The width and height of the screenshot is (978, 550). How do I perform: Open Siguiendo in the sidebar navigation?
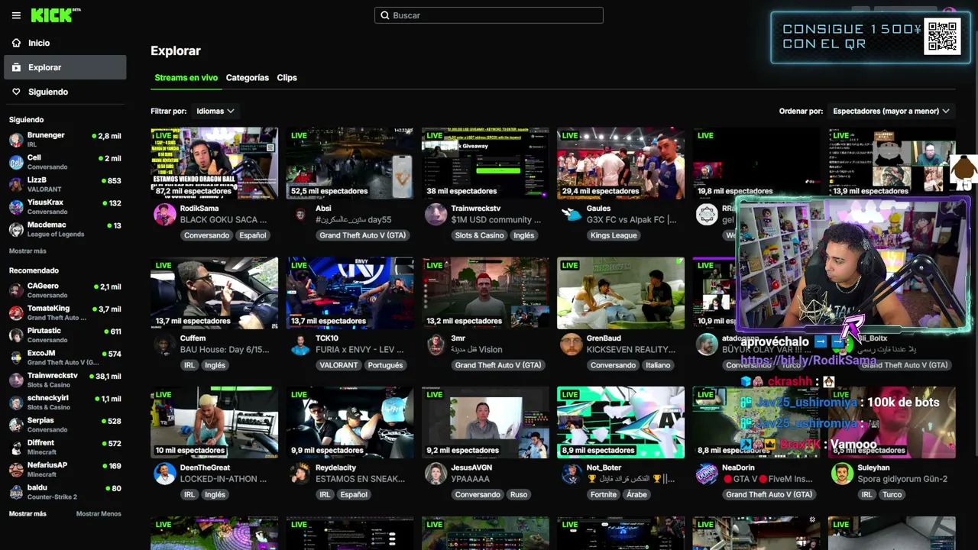pyautogui.click(x=65, y=92)
